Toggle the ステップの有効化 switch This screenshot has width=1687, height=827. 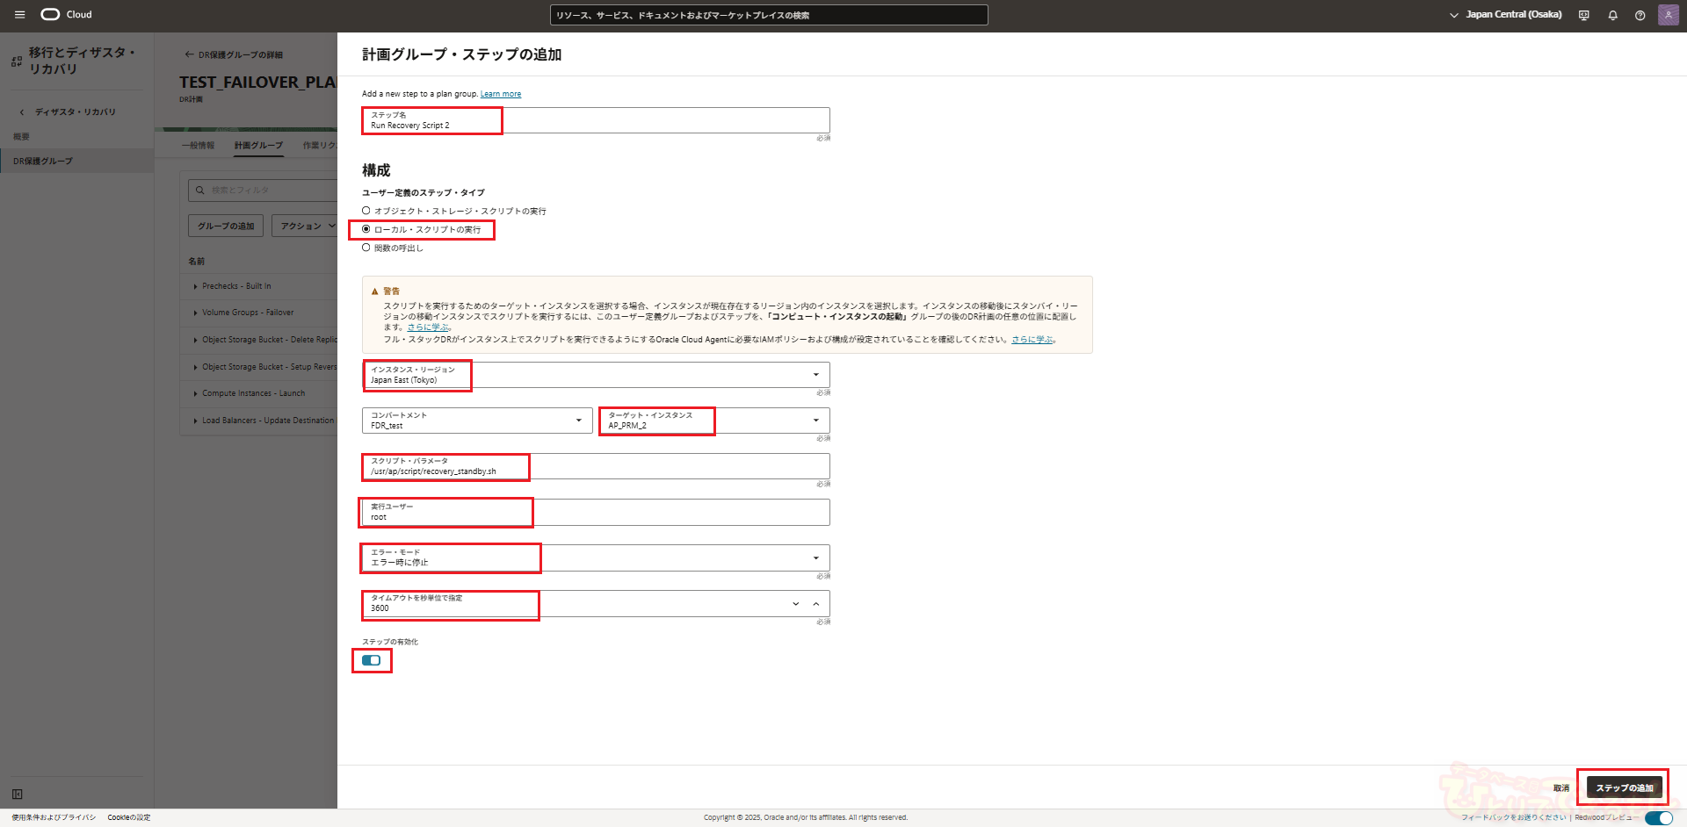pyautogui.click(x=371, y=660)
